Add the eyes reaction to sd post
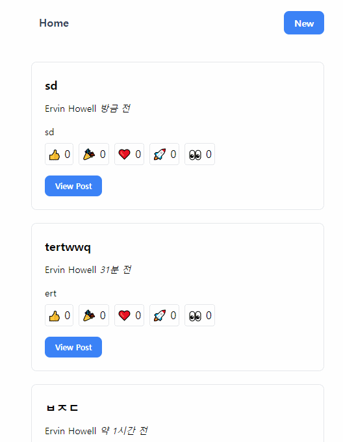The width and height of the screenshot is (343, 442). [x=199, y=154]
